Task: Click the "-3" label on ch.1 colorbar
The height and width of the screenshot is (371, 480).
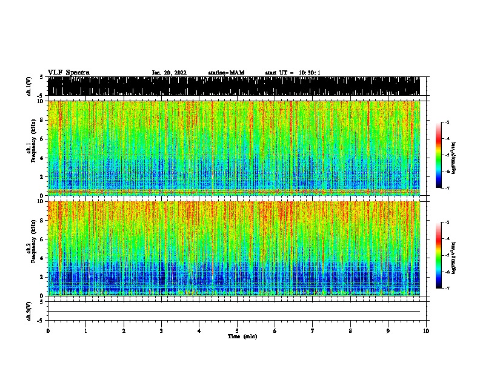Action: [x=447, y=122]
